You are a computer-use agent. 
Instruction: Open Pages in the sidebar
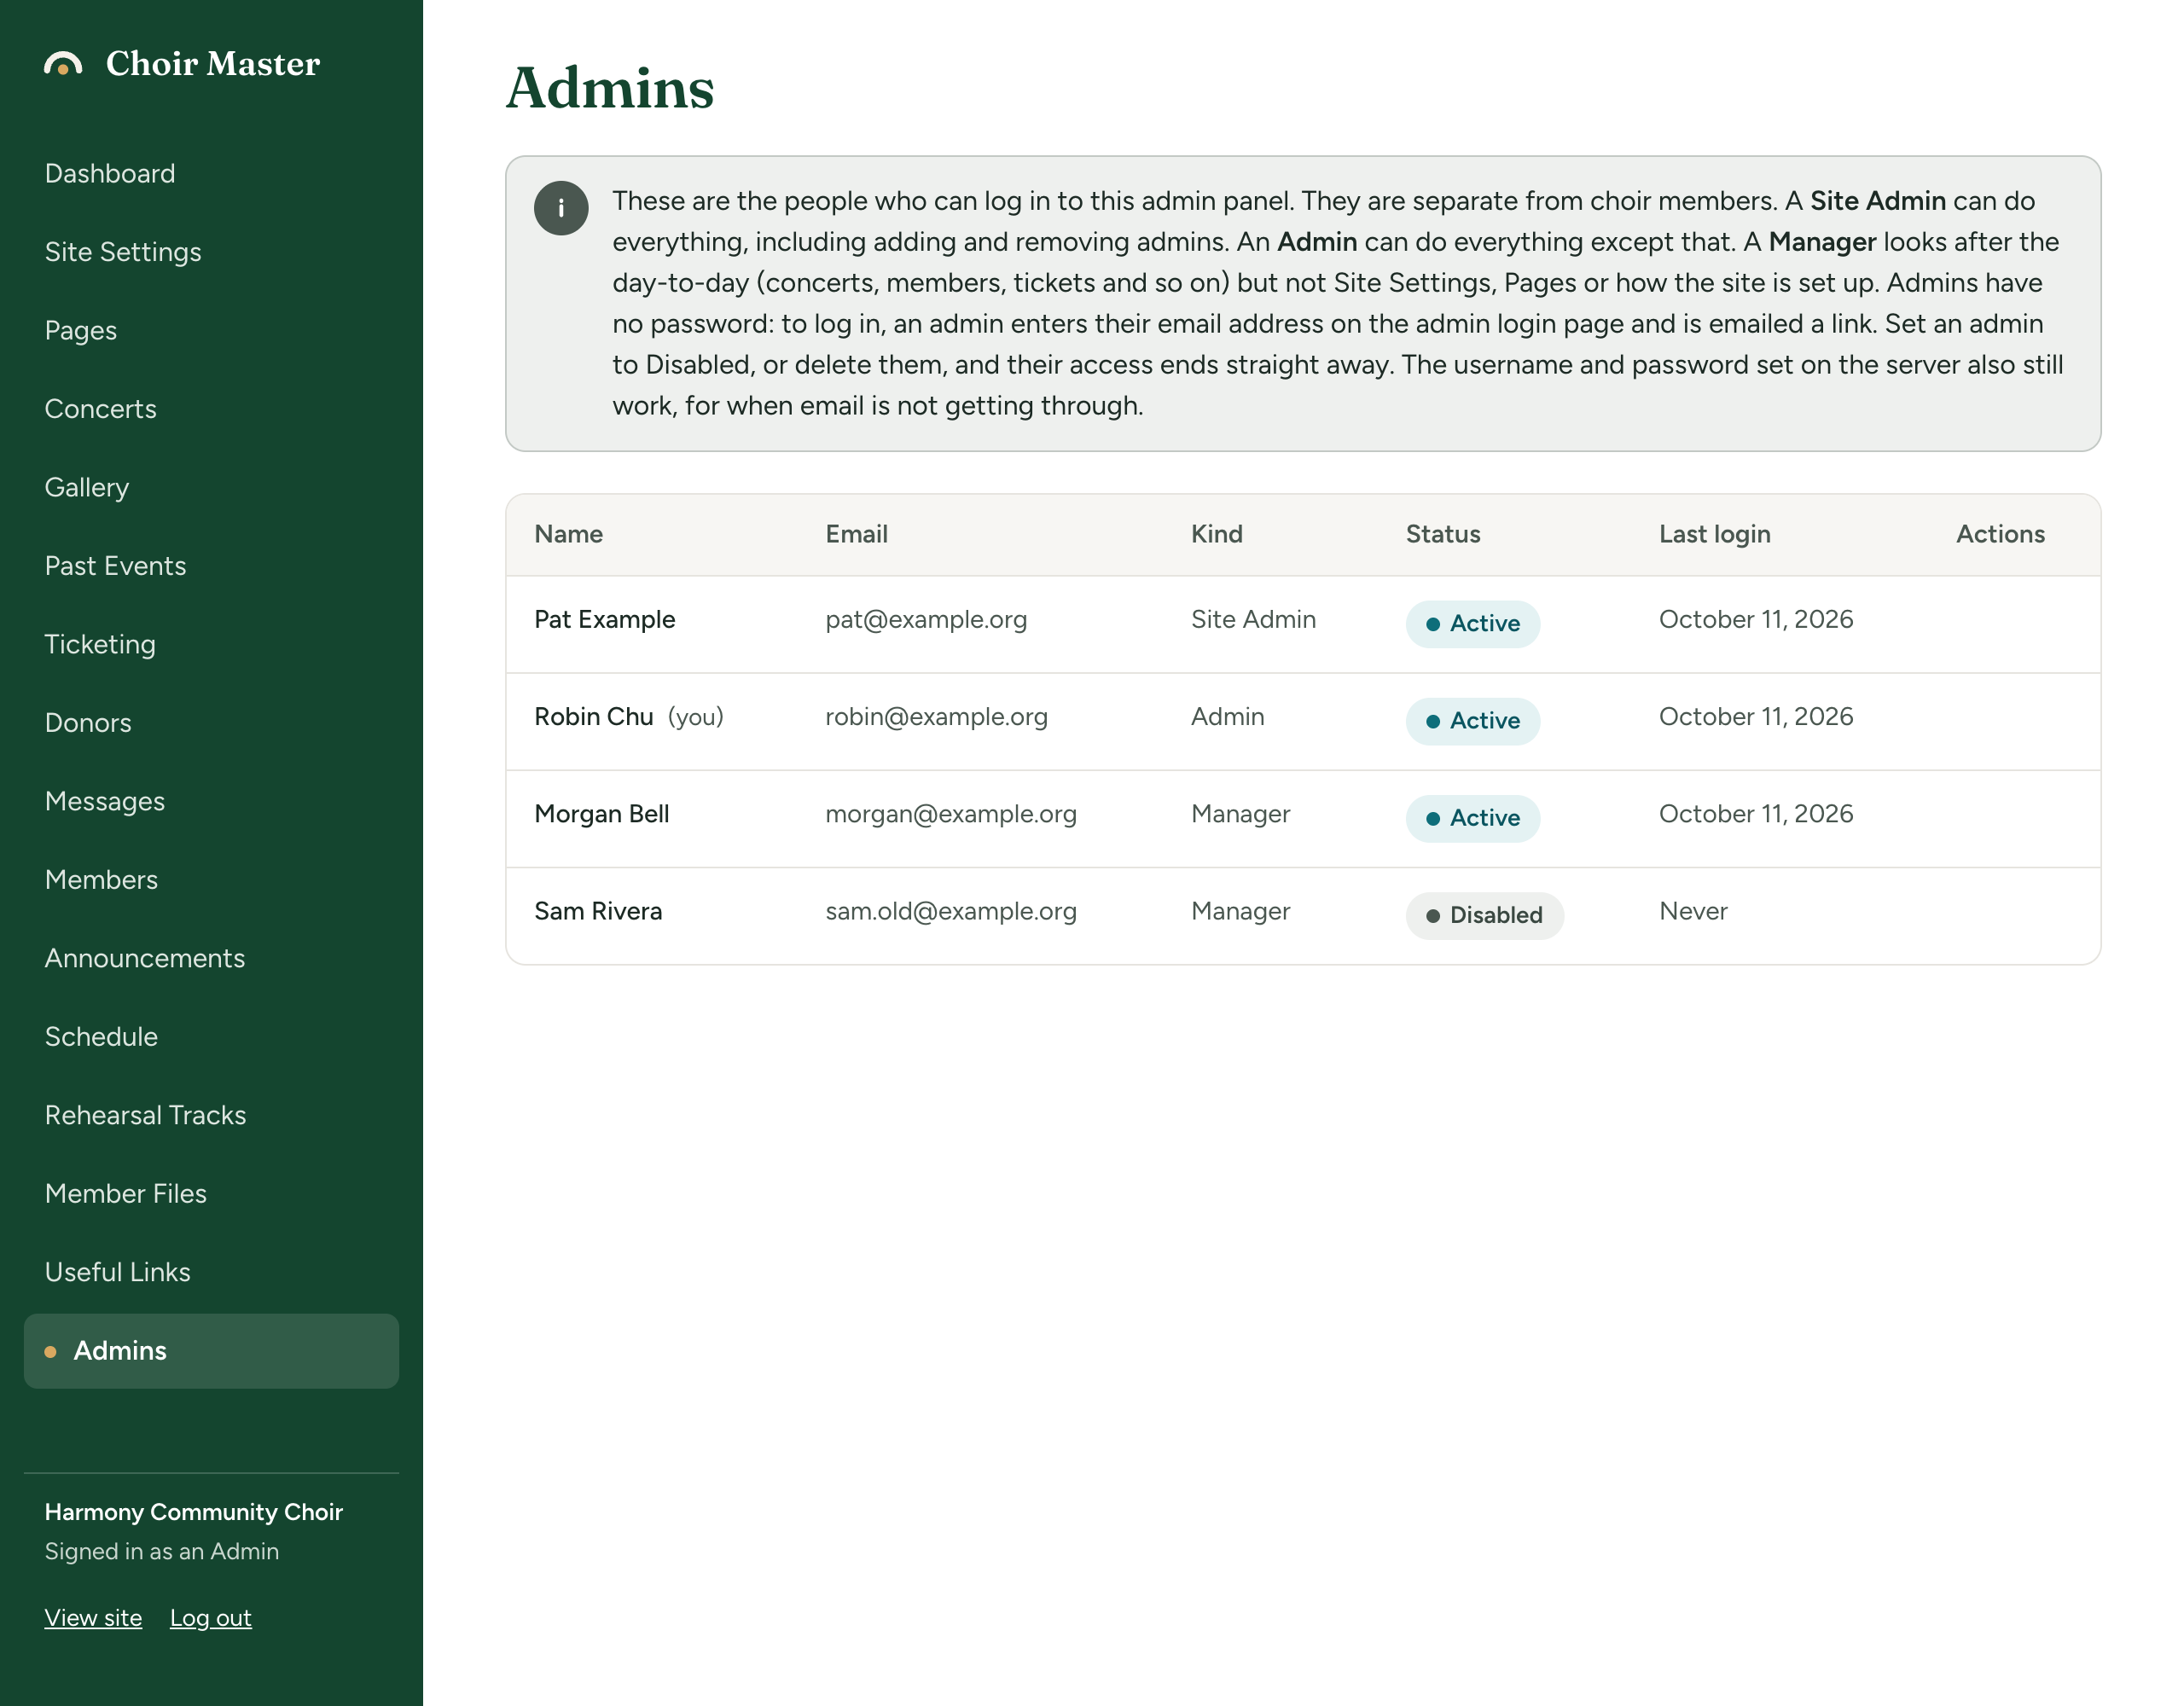coord(81,331)
